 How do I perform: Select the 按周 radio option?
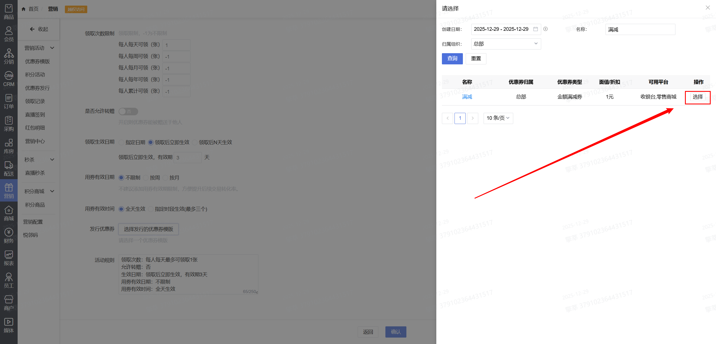[x=146, y=178]
